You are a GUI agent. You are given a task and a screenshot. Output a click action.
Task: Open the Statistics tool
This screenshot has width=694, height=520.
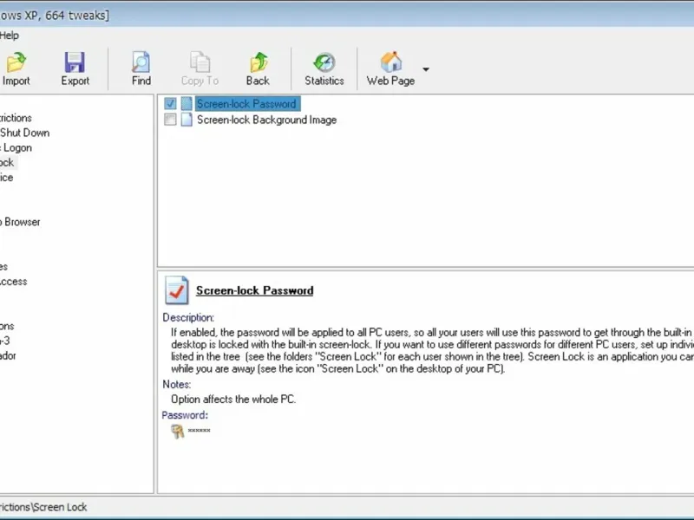[324, 62]
